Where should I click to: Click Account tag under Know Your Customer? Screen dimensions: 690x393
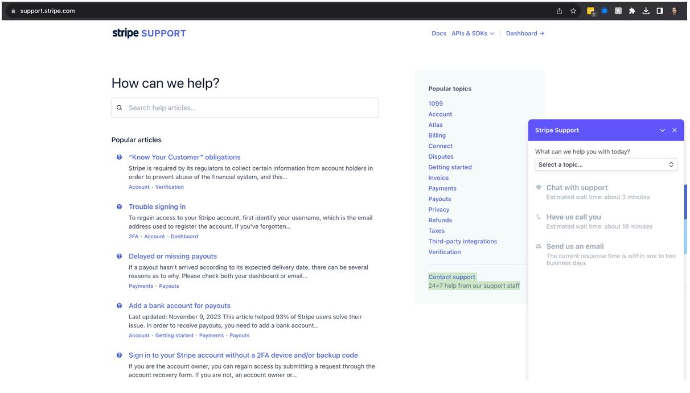pos(139,187)
